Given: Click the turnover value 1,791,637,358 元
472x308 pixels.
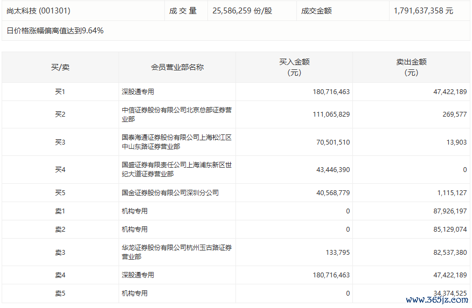Looking at the screenshot, I should [x=423, y=11].
